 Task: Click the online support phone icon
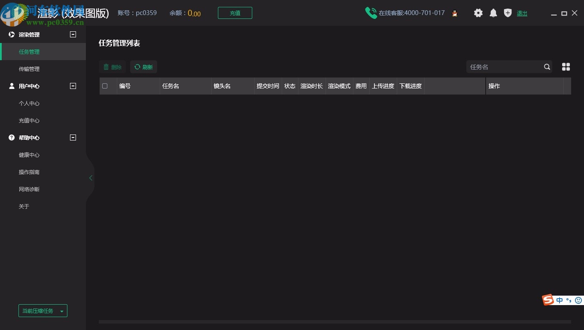pos(371,13)
